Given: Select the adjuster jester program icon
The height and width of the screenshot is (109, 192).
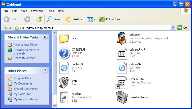Looking at the screenshot, I should click(x=121, y=38).
